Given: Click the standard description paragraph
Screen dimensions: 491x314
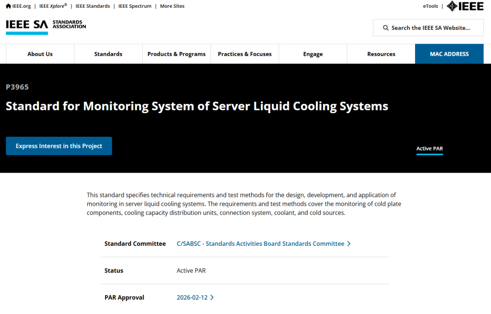Looking at the screenshot, I should coord(244,204).
